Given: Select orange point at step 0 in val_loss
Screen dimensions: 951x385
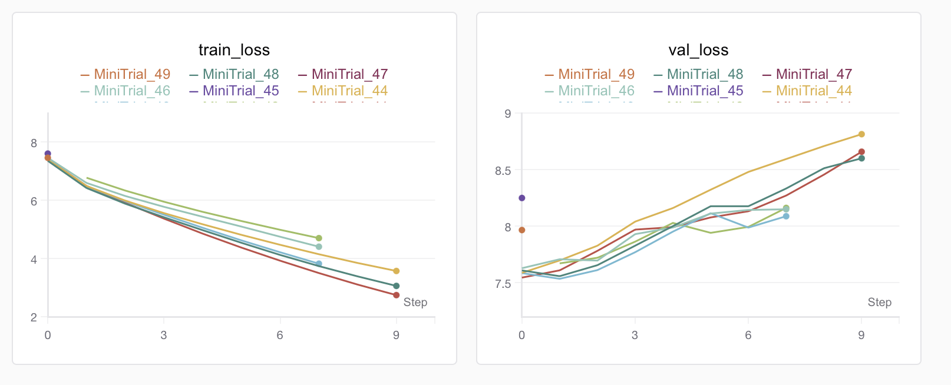Looking at the screenshot, I should pyautogui.click(x=521, y=230).
